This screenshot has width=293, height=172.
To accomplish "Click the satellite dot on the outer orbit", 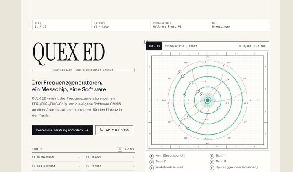I will click(188, 128).
